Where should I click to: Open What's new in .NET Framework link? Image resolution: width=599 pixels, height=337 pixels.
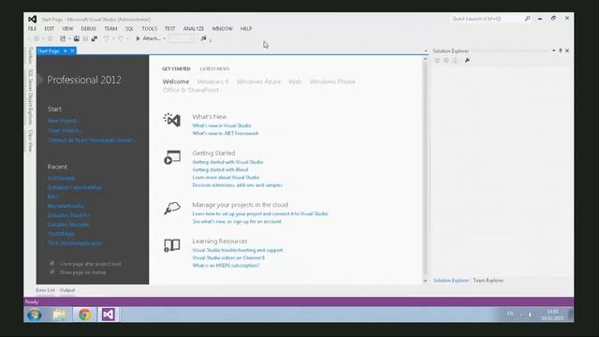226,133
